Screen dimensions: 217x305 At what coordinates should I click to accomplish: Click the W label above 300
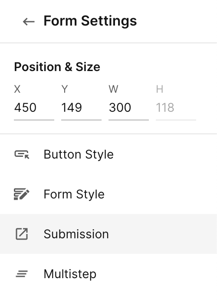pos(113,89)
